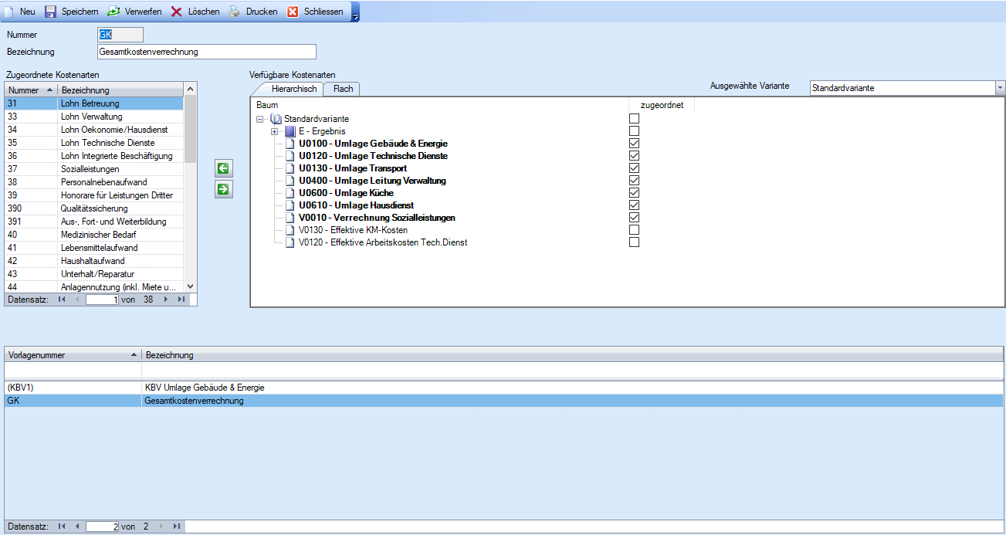This screenshot has width=1006, height=535.
Task: Go to next record in Kostenarten navigator
Action: point(165,299)
